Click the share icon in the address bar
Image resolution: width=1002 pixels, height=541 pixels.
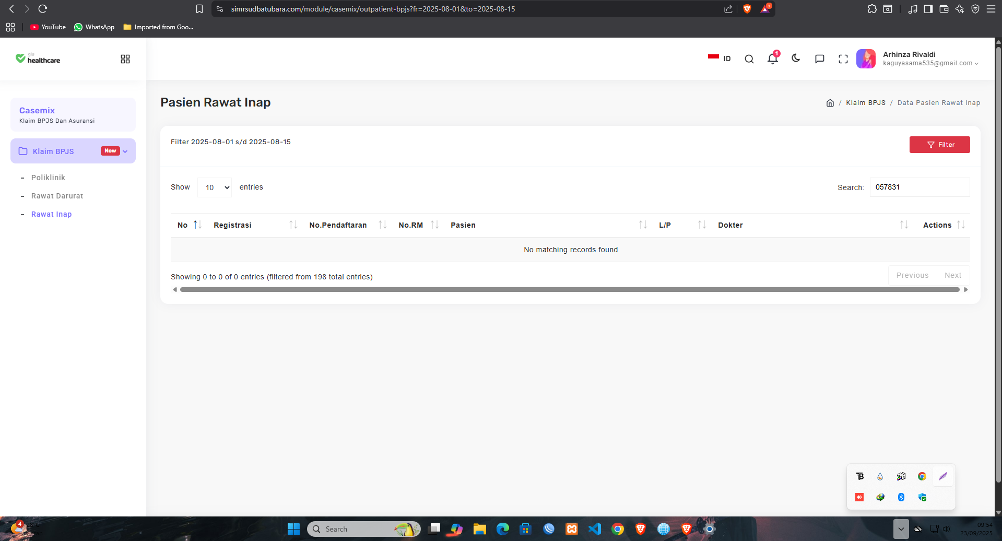tap(728, 9)
